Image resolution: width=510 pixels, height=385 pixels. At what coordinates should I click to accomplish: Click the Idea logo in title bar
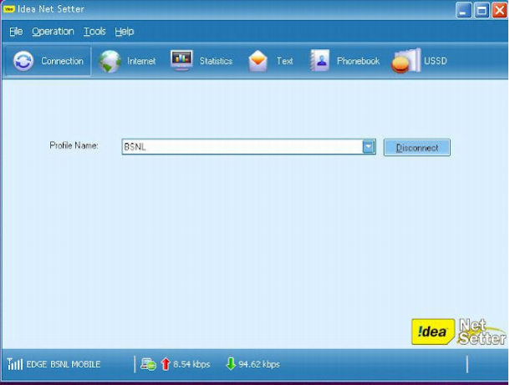click(9, 9)
